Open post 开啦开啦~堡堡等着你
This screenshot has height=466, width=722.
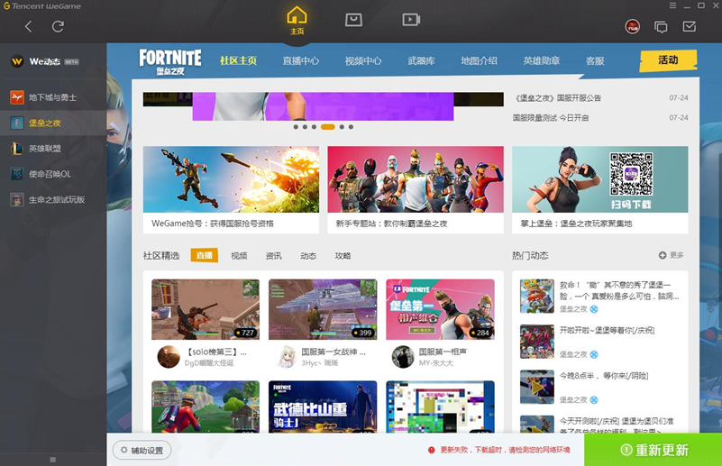[x=607, y=330]
